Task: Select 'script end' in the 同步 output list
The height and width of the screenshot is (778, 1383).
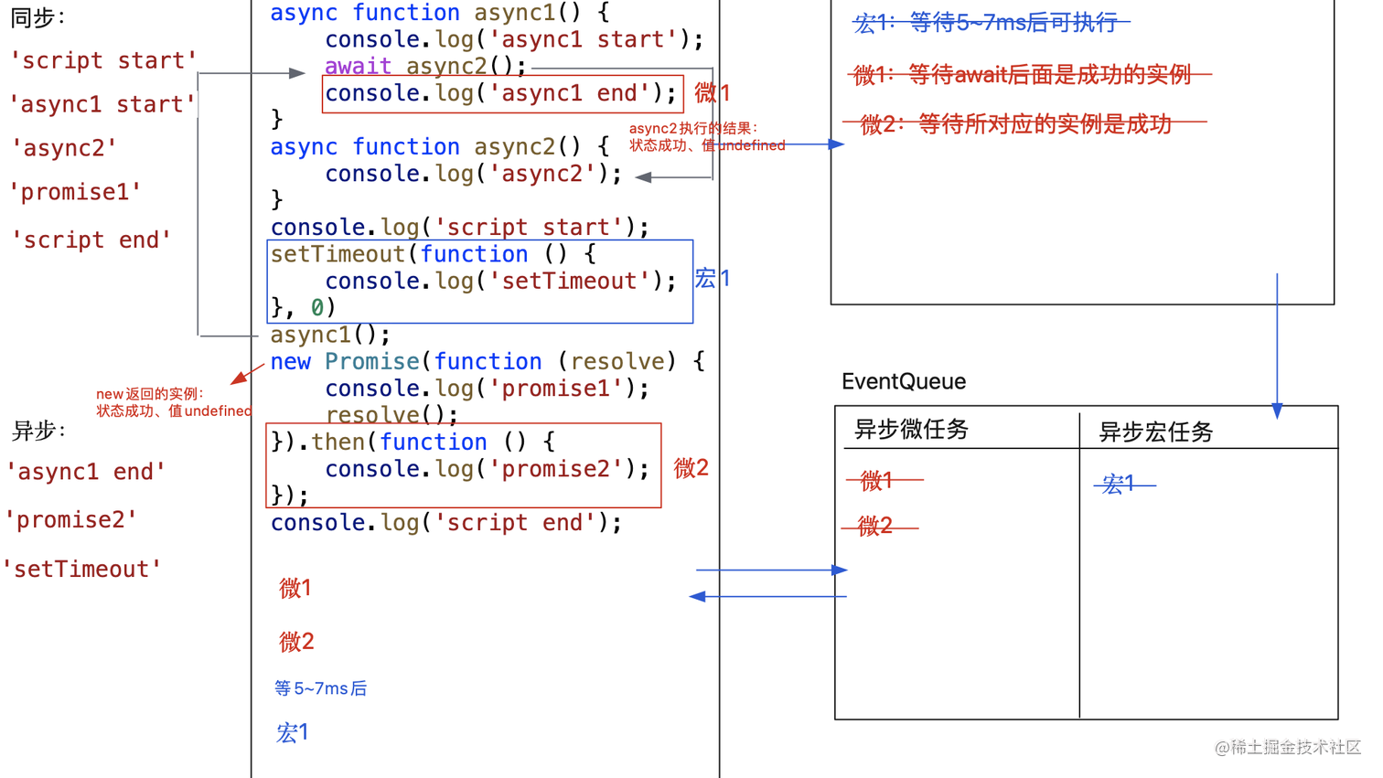Action: click(x=91, y=240)
